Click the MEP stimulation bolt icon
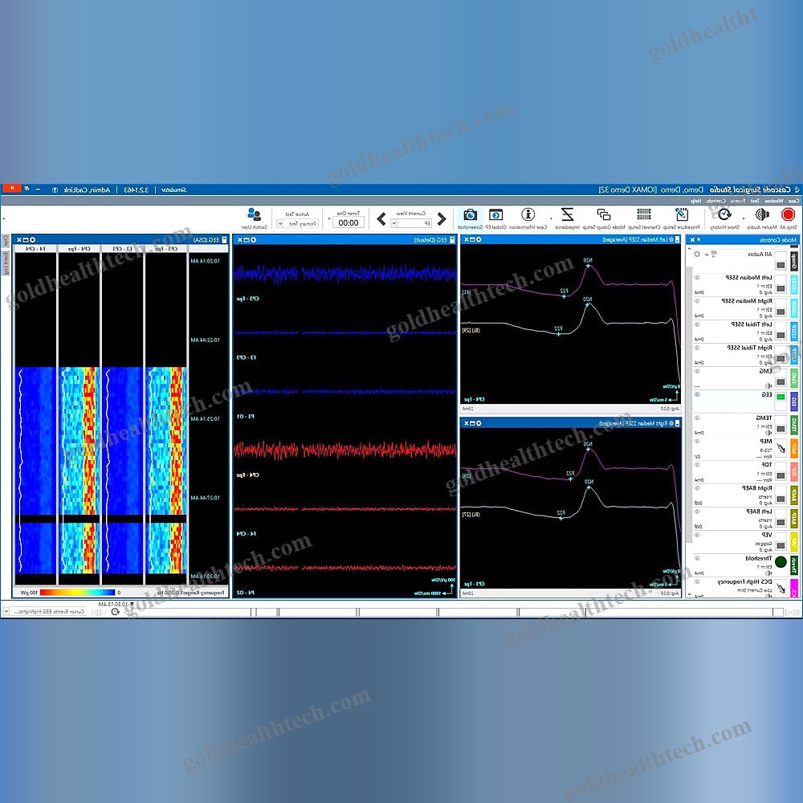The height and width of the screenshot is (803, 803). pos(780,449)
